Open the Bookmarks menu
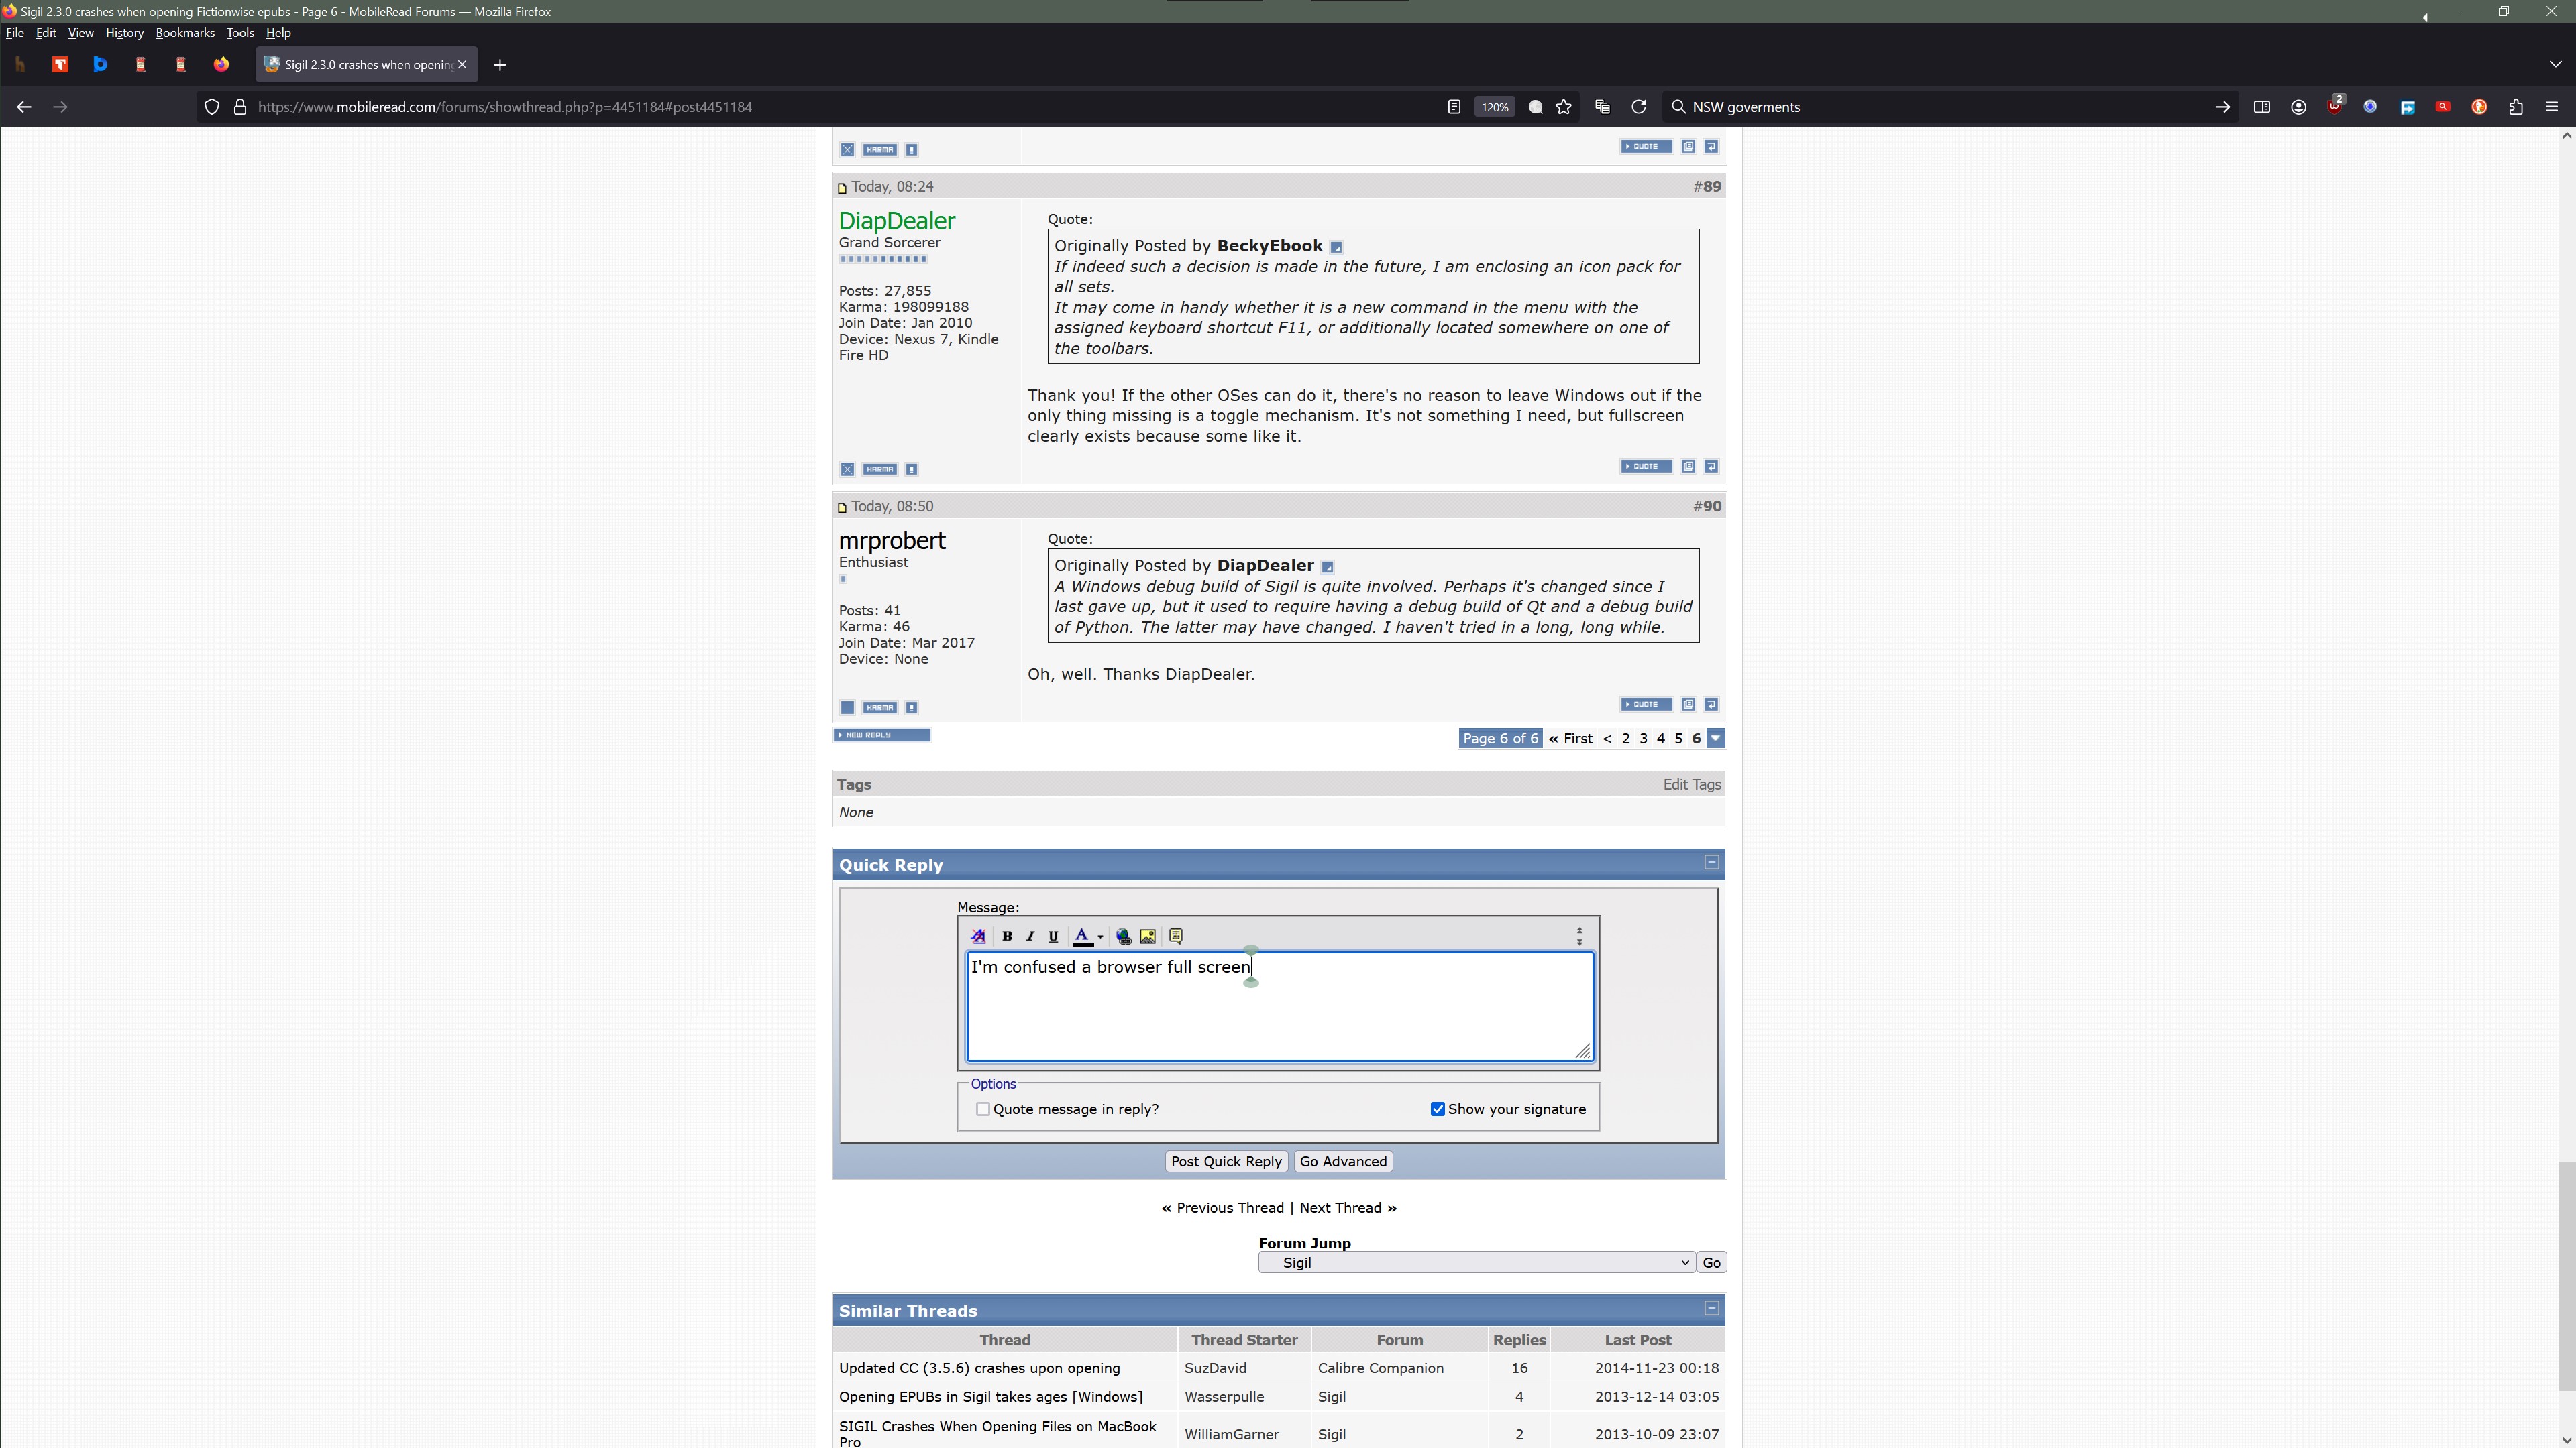The image size is (2576, 1448). 185,32
